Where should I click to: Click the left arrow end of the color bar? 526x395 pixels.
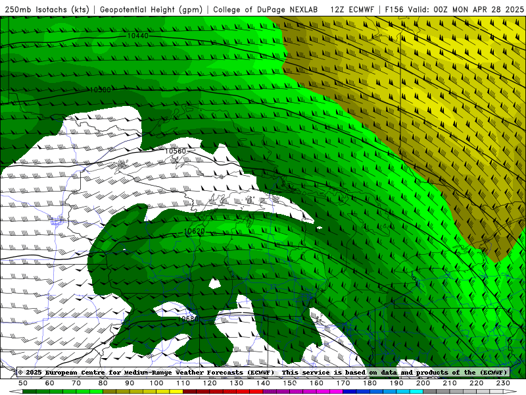coord(16,392)
